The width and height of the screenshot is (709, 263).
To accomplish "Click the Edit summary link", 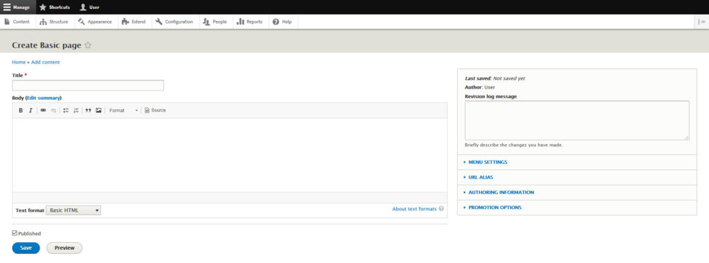I will point(44,98).
